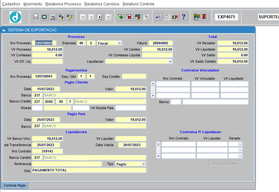This screenshot has width=279, height=192.
Task: Click scroll down arrow in Contratos P/ Liquidacao
Action: coord(158,156)
